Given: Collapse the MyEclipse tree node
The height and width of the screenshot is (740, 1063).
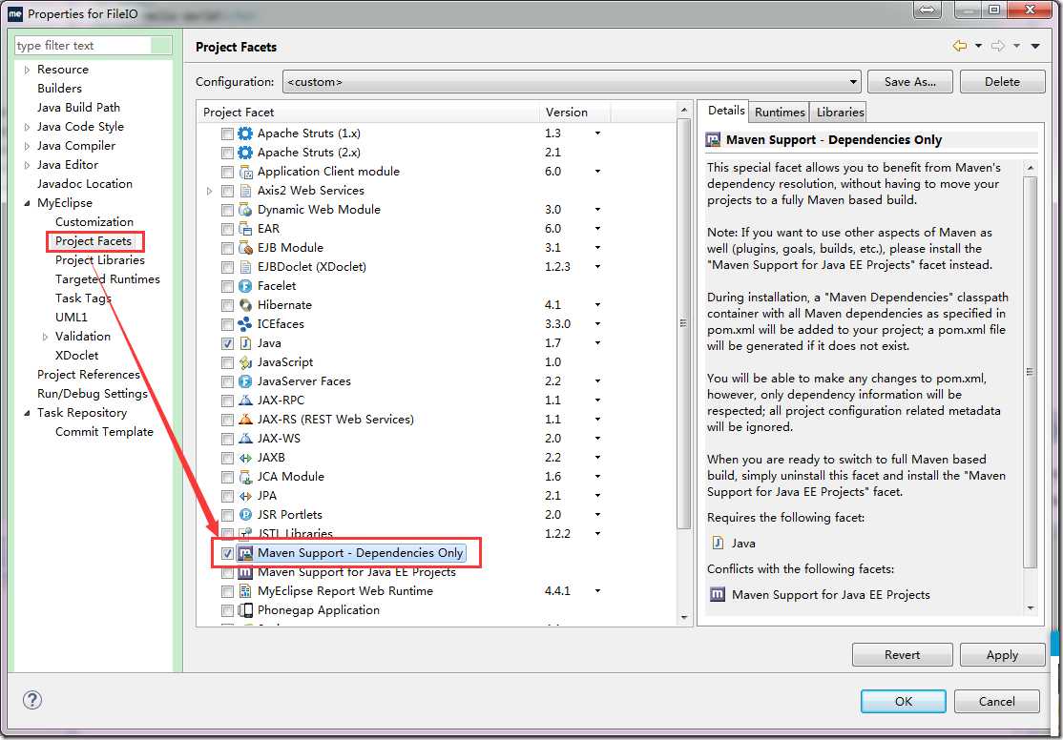Looking at the screenshot, I should [27, 203].
